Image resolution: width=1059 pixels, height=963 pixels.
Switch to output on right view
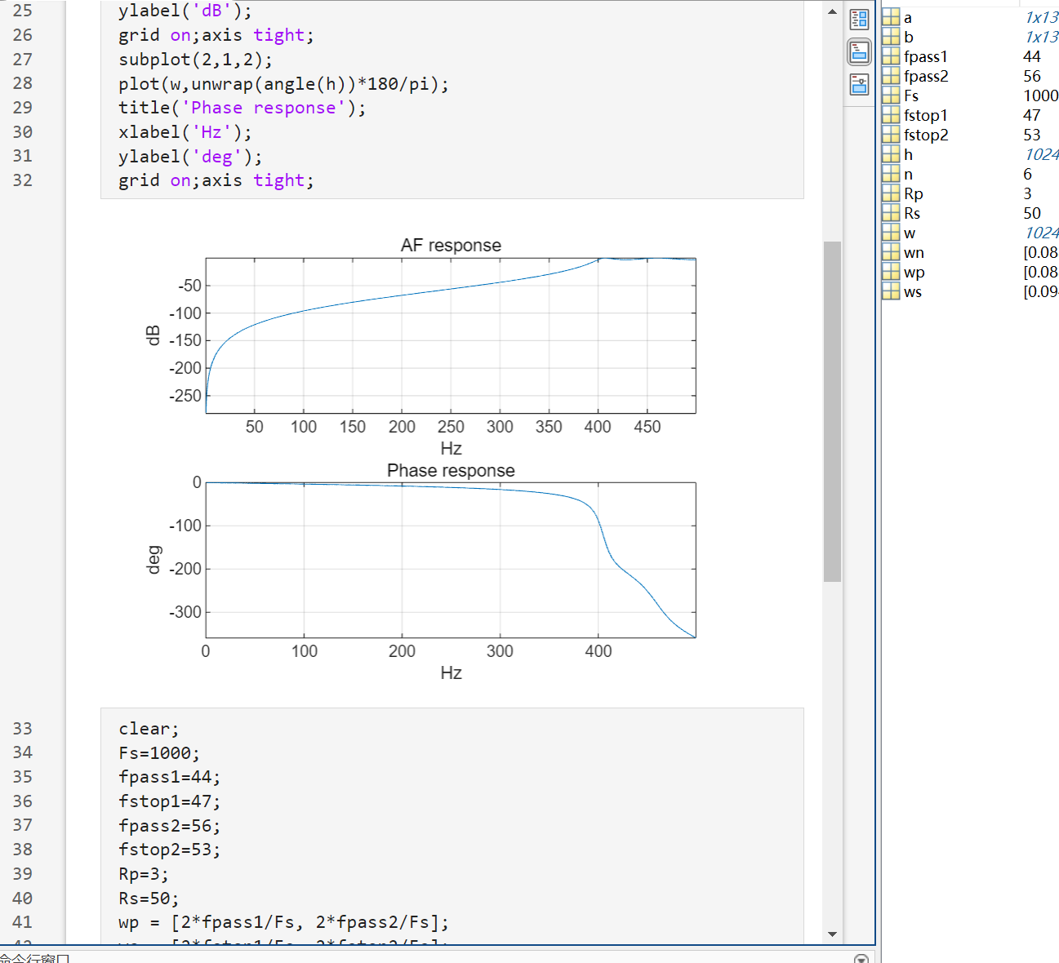[x=859, y=19]
